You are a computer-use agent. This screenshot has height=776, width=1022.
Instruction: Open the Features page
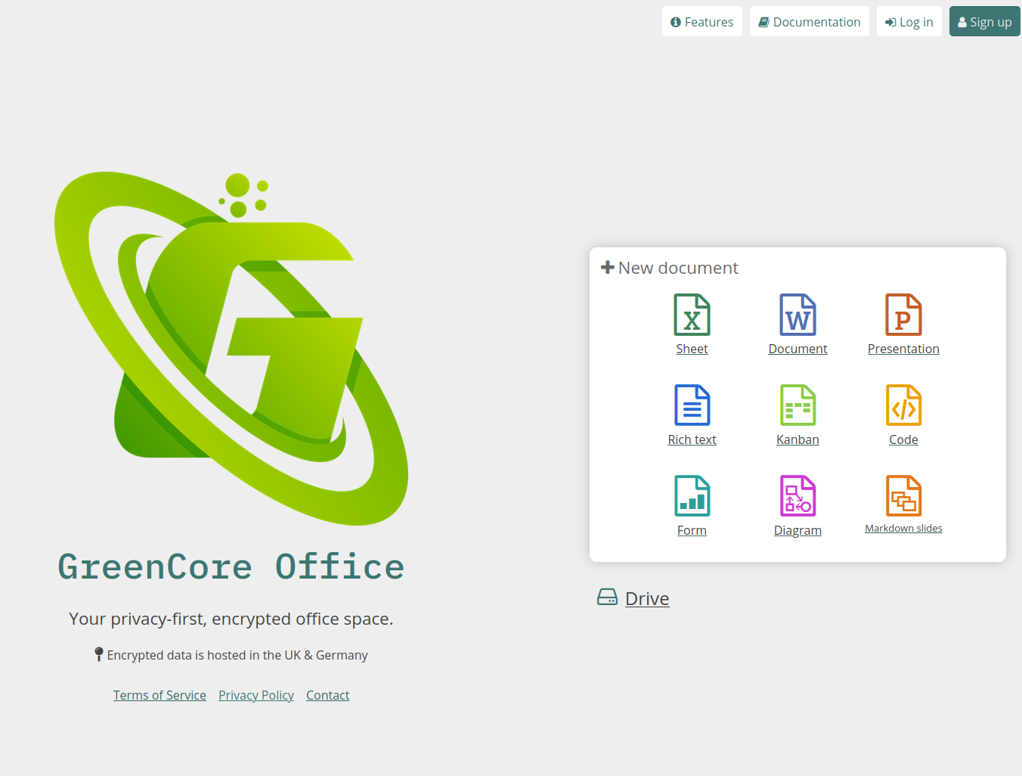(701, 22)
